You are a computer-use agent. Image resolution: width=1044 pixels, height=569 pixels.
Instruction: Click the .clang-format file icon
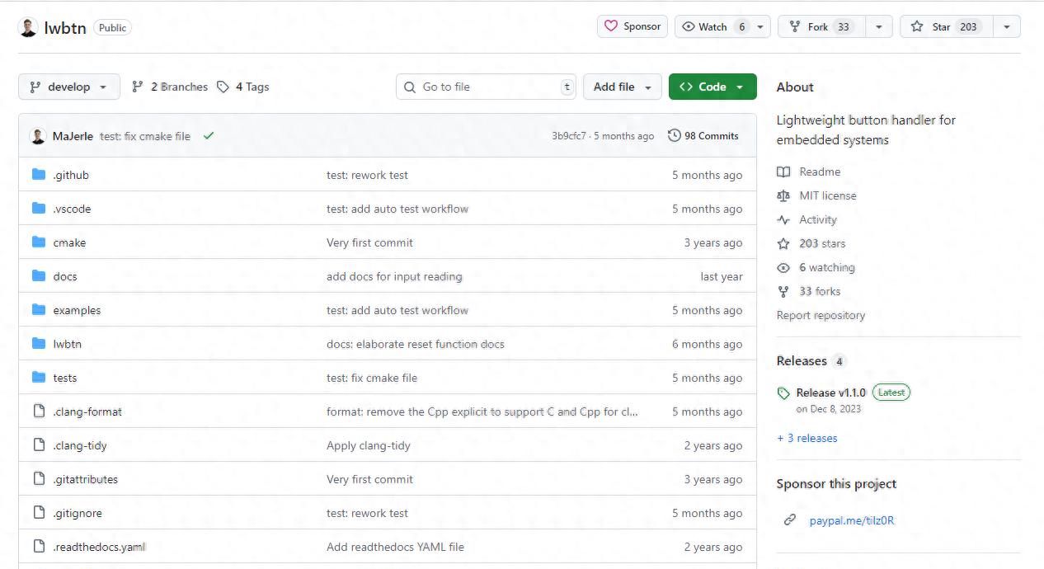(39, 411)
